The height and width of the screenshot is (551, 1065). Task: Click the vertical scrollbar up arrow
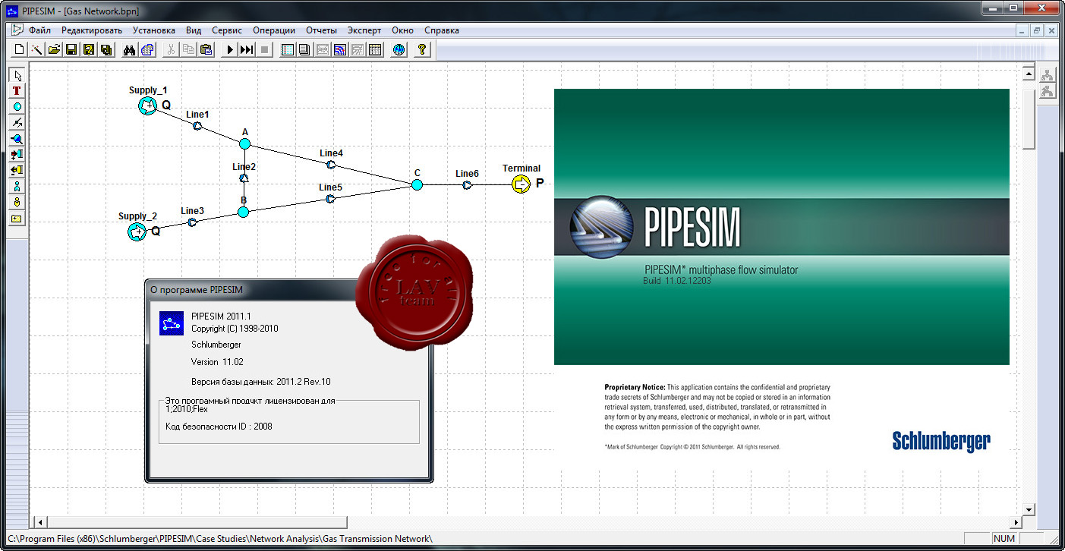(1029, 74)
